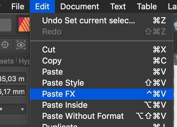Click the 35,03 m measurement field
The width and height of the screenshot is (177, 127).
(13, 78)
